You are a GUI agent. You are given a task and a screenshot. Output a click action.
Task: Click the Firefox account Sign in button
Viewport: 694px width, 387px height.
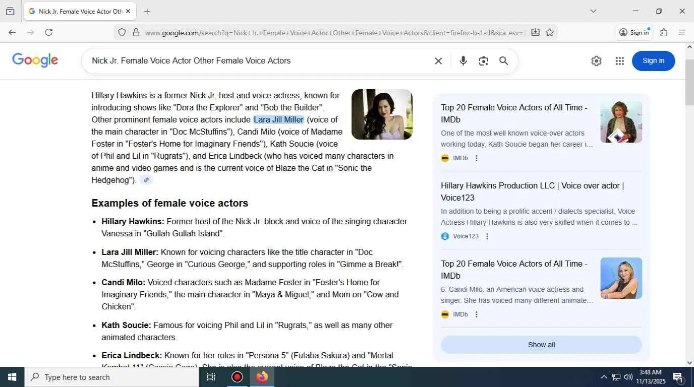coord(634,32)
